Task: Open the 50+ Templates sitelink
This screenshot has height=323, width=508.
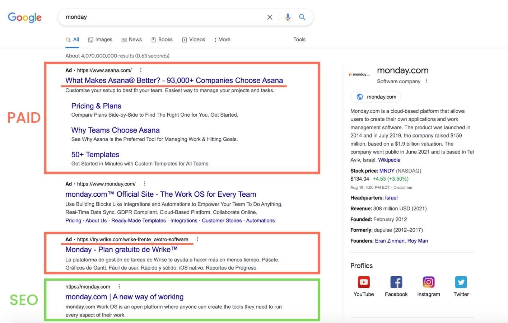Action: click(95, 155)
